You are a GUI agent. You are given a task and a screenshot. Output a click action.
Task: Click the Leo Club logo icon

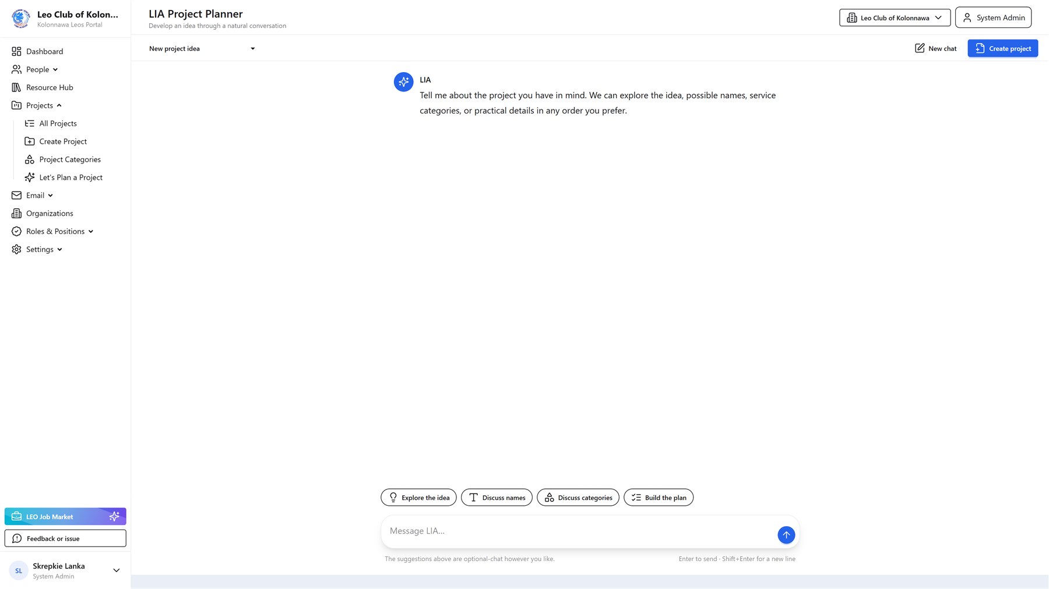coord(21,19)
